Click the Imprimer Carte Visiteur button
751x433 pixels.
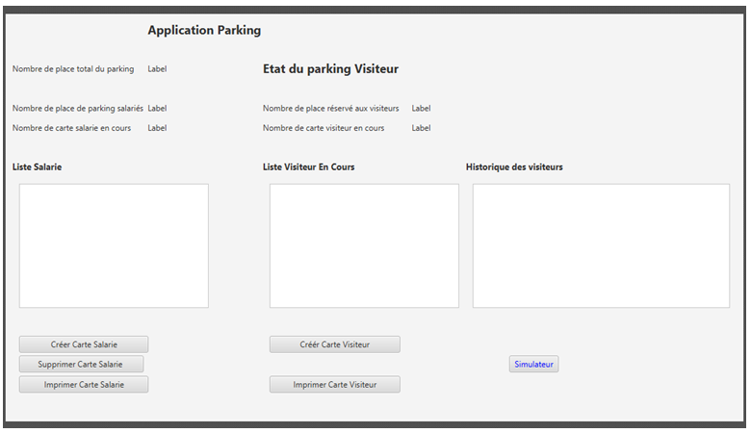pyautogui.click(x=334, y=385)
